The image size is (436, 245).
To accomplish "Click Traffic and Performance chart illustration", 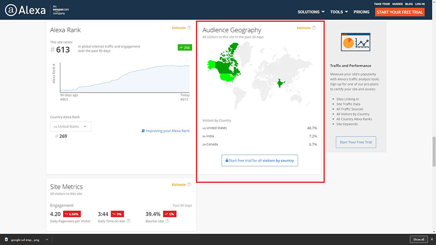I will coord(356,42).
